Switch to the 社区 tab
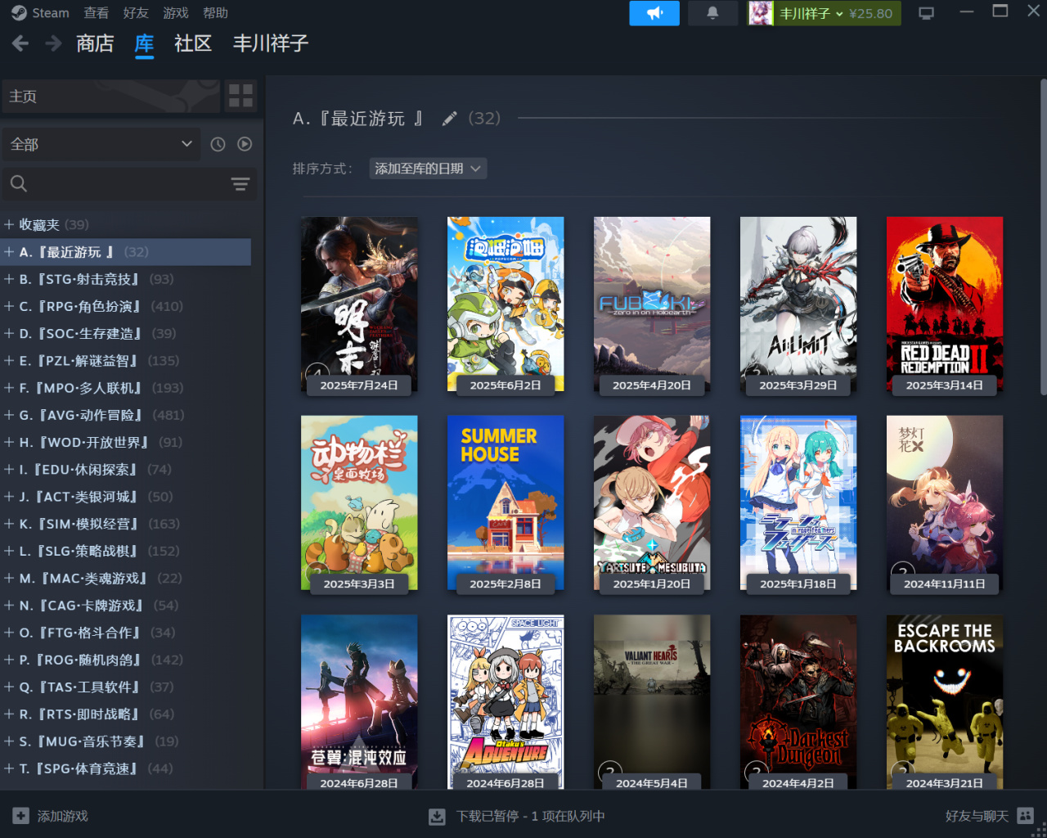1047x838 pixels. 193,43
